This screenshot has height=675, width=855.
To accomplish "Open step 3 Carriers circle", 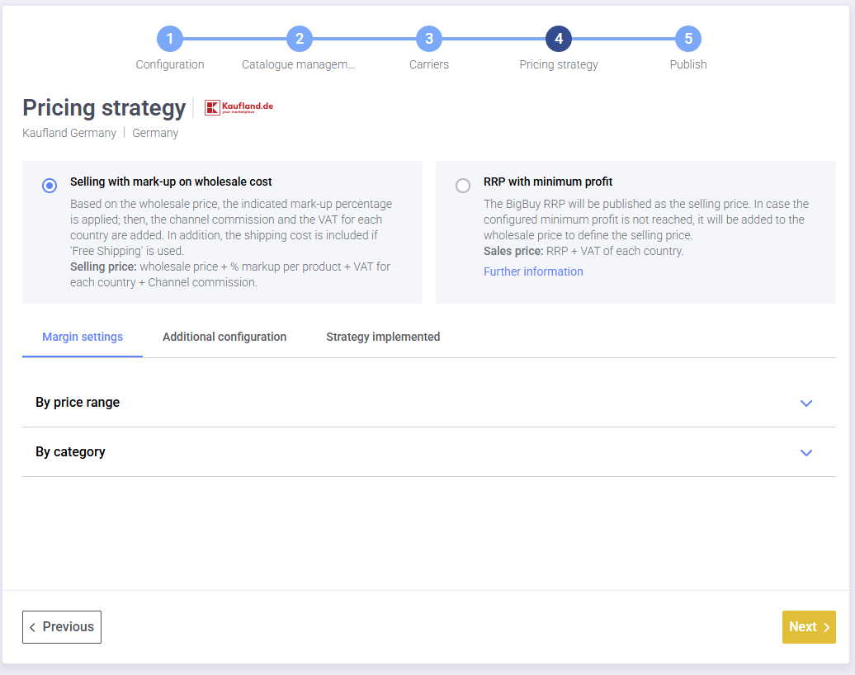I will pos(428,39).
